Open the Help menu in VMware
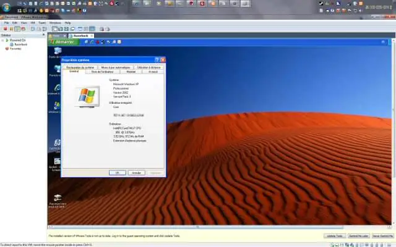 click(67, 23)
